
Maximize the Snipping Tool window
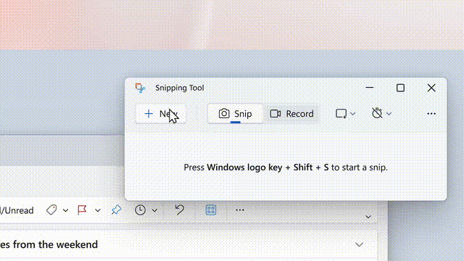(400, 88)
